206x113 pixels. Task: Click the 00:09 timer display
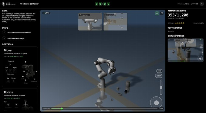click(x=103, y=4)
